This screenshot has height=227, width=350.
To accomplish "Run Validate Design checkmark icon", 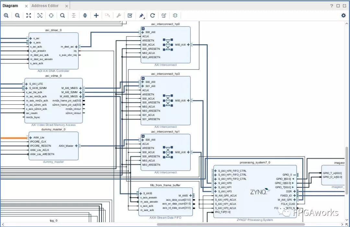I will pyautogui.click(x=130, y=16).
